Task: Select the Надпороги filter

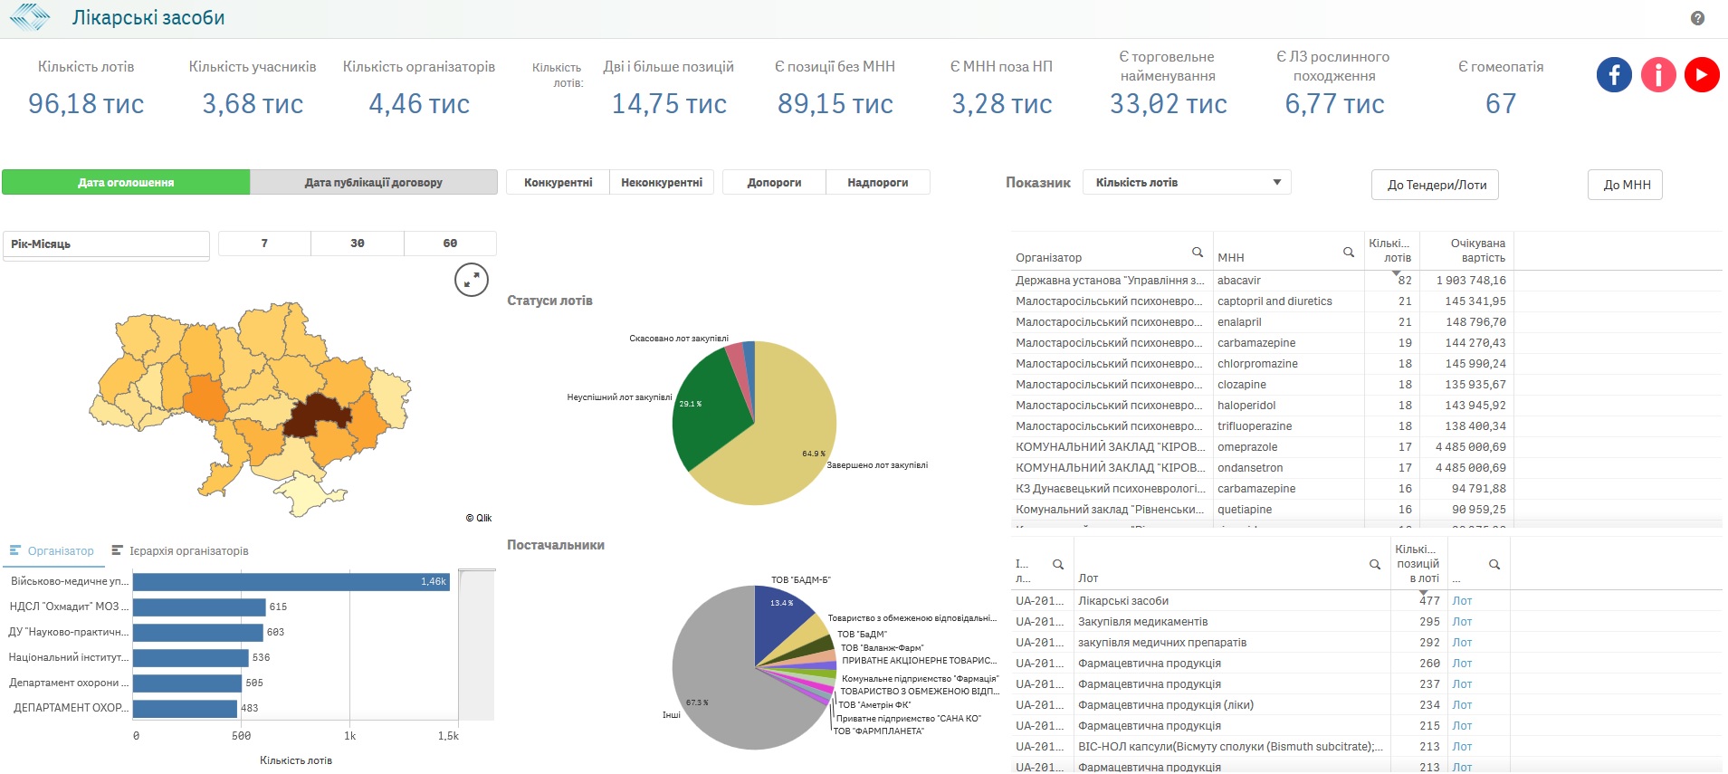Action: pyautogui.click(x=878, y=182)
